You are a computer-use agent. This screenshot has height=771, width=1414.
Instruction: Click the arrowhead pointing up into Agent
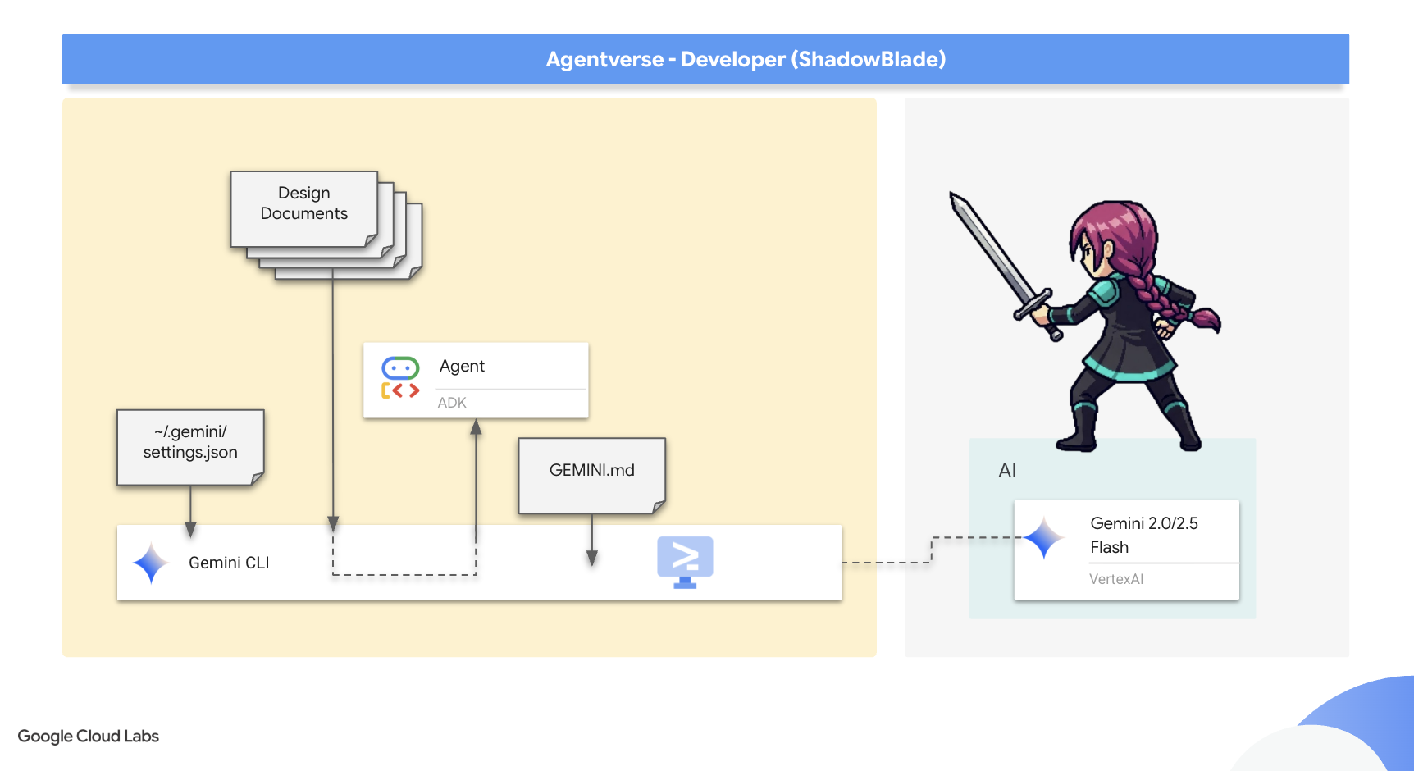click(476, 427)
